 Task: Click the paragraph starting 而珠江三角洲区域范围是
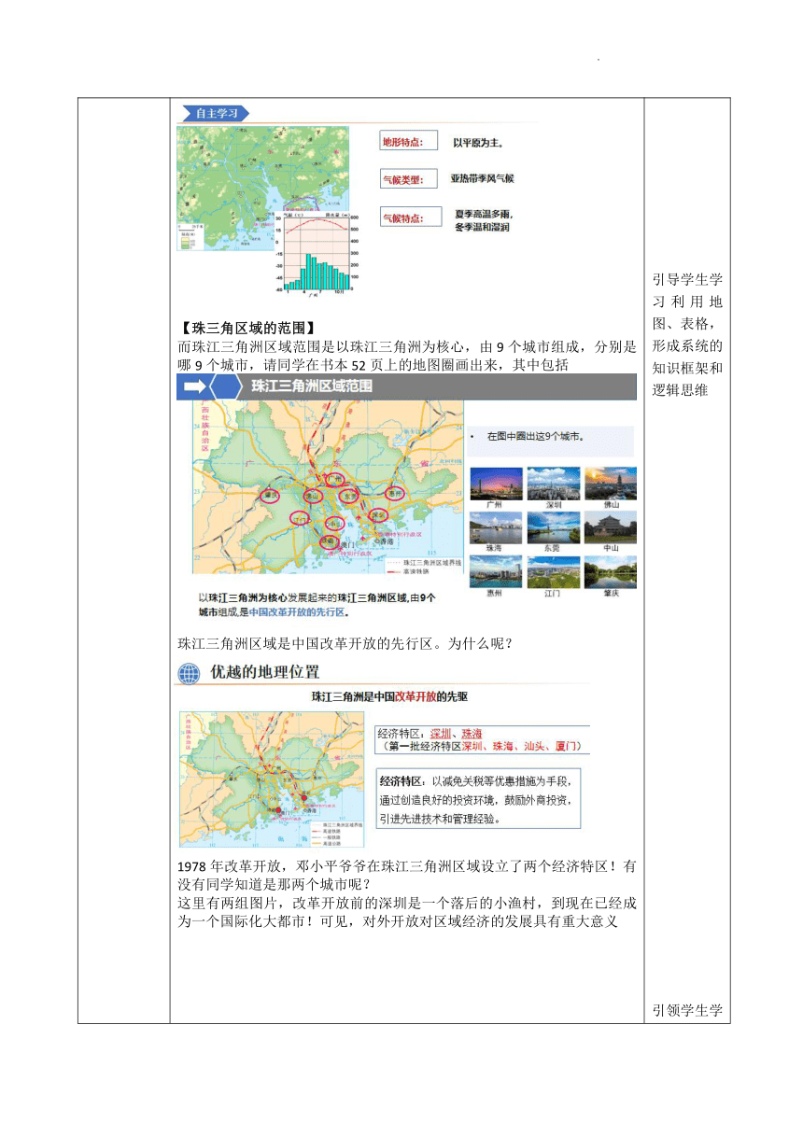point(406,356)
